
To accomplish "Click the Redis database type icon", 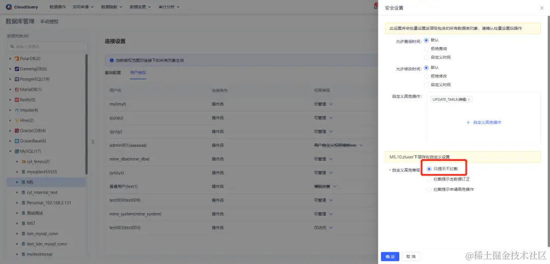I will tap(16, 100).
